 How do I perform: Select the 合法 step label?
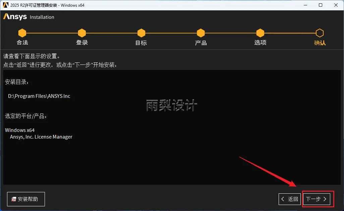point(22,43)
